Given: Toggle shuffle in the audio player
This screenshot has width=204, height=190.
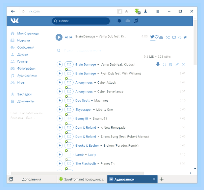Looking at the screenshot, I should point(167,37).
